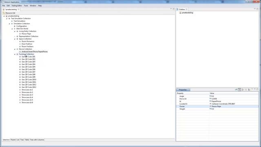Collapse the Test Simulation Collection node
The image size is (261, 147).
(7, 19)
